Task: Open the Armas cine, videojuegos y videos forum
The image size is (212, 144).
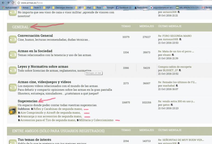Action: click(44, 82)
